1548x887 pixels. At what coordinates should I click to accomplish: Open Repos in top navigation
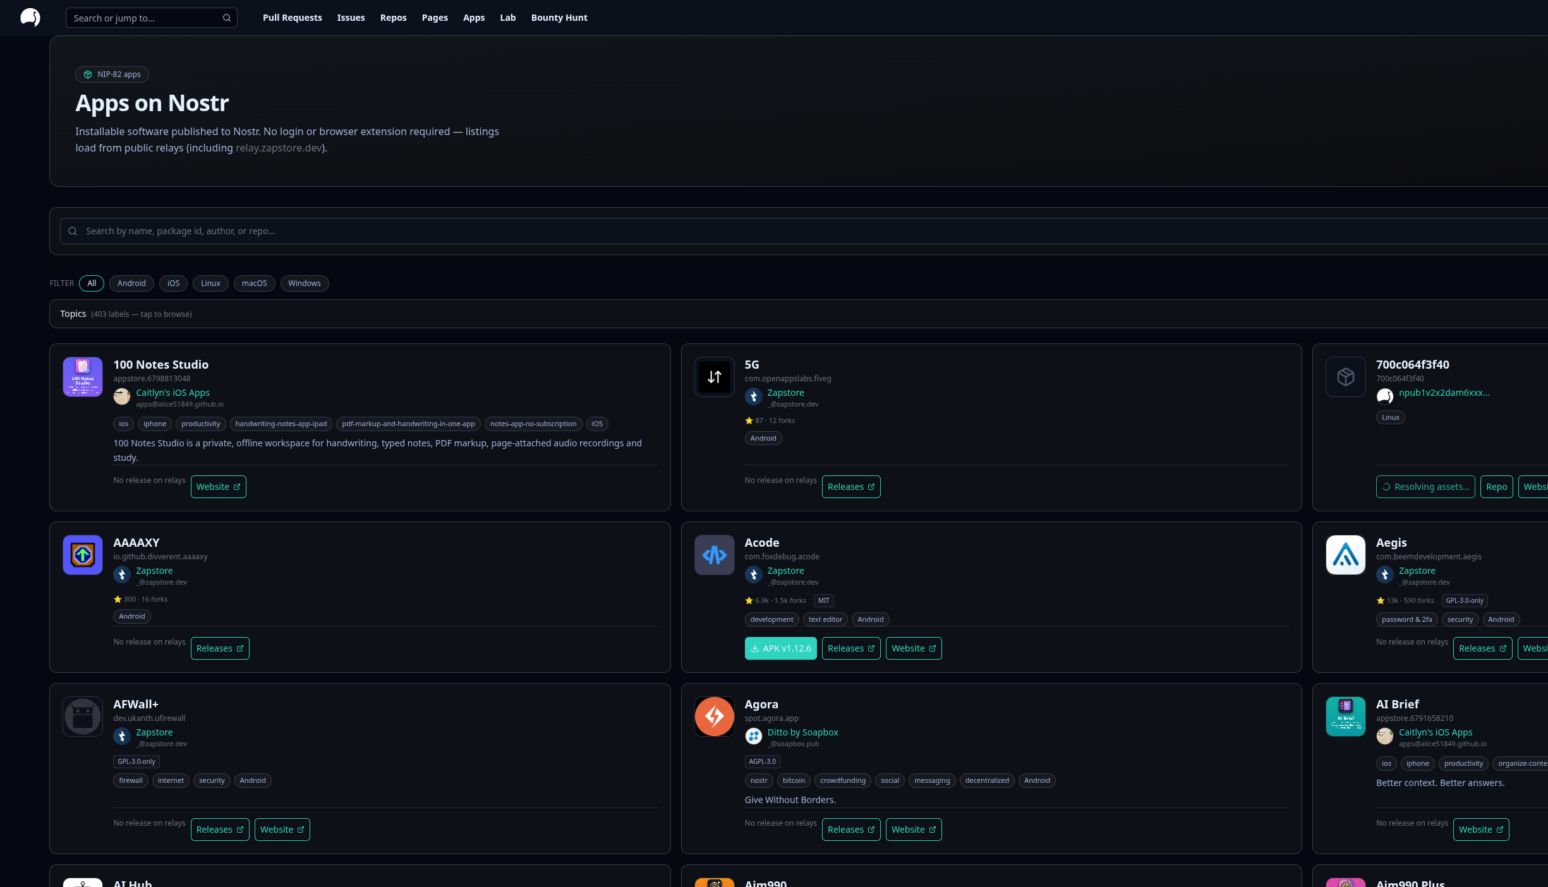point(393,18)
